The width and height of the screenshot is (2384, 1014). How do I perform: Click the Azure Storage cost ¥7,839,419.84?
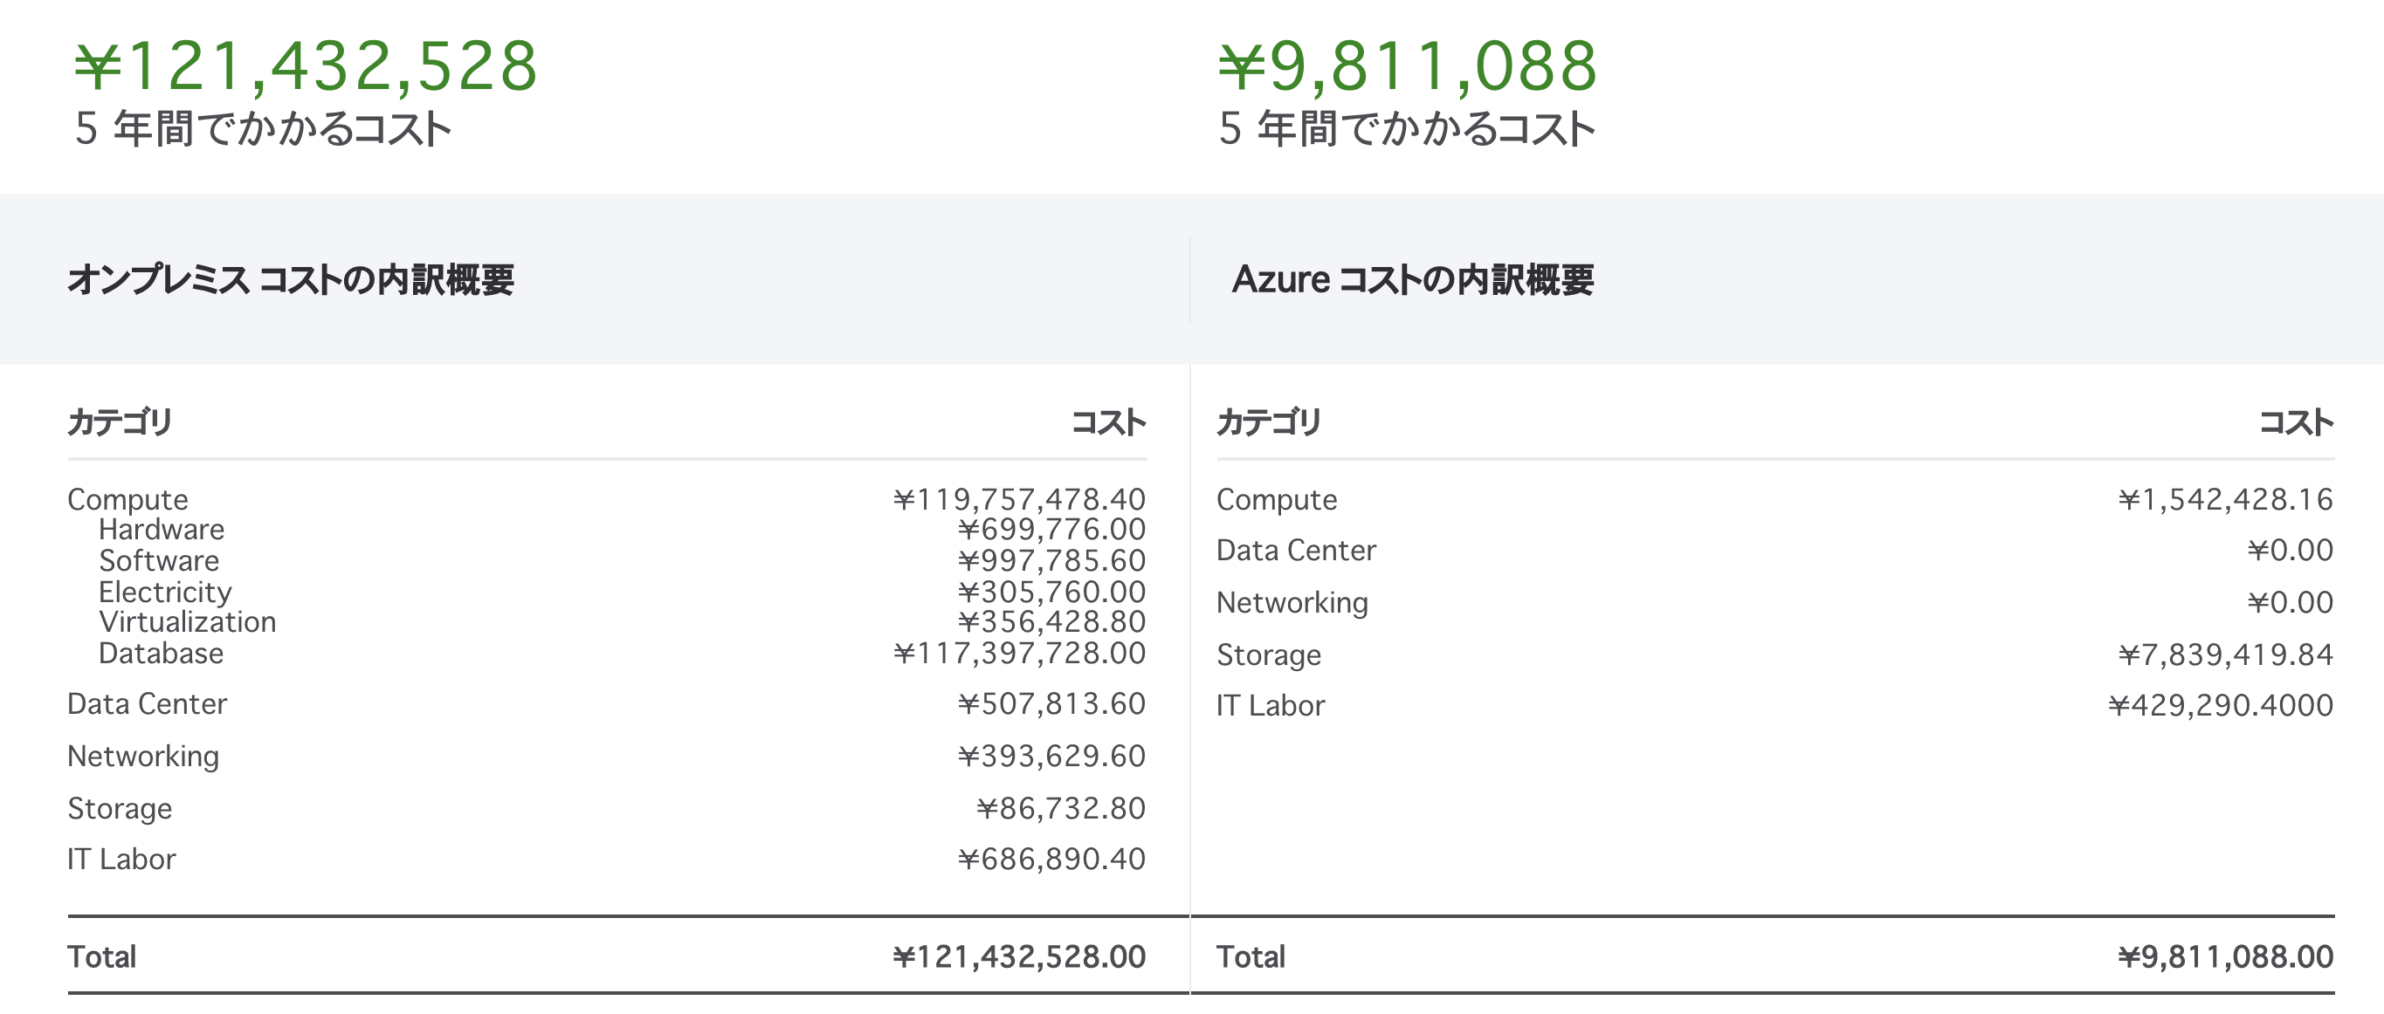2225,655
